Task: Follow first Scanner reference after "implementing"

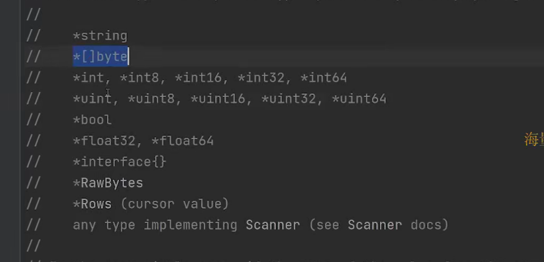Action: pyautogui.click(x=273, y=225)
